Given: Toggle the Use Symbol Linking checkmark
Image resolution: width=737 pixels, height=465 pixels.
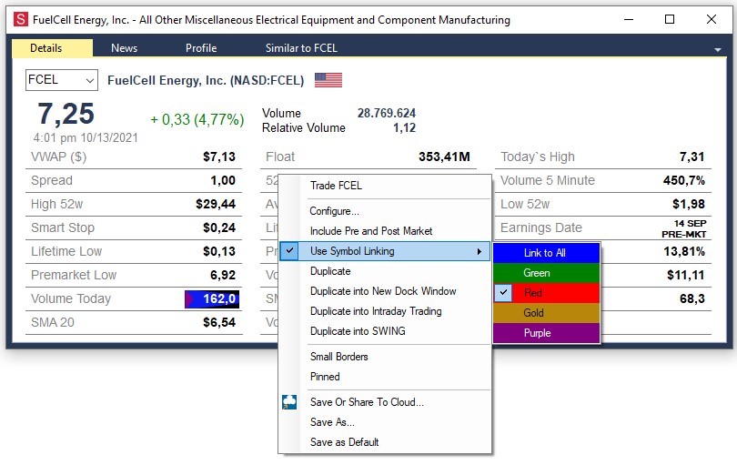Looking at the screenshot, I should click(290, 251).
